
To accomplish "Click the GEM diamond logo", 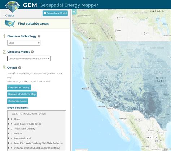I will point(13,7).
